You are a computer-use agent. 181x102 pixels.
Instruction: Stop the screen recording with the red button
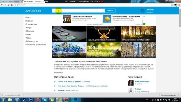[x=102, y=2]
